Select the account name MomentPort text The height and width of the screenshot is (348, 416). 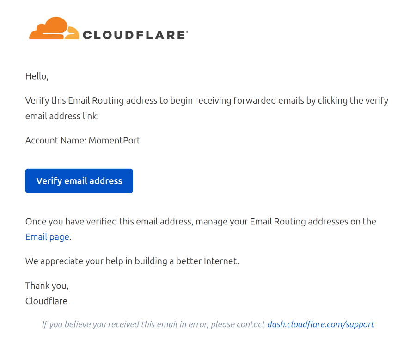point(114,140)
